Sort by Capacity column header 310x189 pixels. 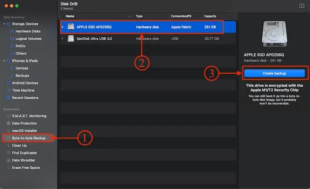[x=210, y=16]
